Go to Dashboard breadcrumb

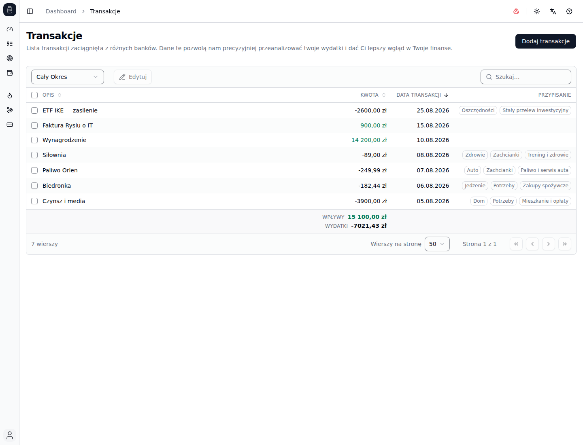(61, 11)
